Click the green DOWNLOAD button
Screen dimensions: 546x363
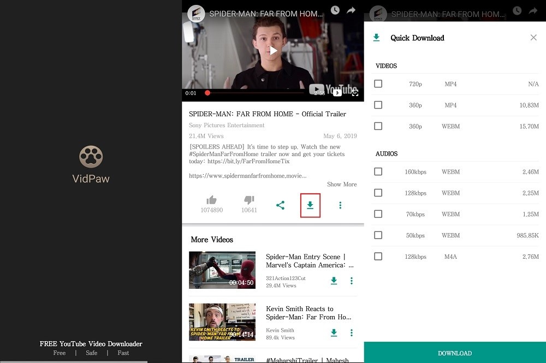(x=455, y=353)
